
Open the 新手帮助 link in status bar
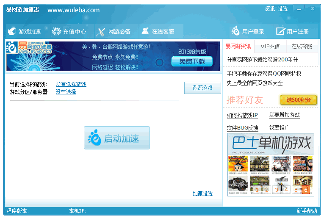(307, 211)
